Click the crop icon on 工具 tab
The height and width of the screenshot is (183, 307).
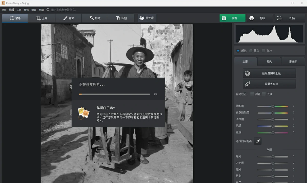[x=38, y=18]
